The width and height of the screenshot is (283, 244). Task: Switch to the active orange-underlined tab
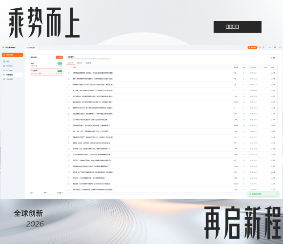point(71,63)
